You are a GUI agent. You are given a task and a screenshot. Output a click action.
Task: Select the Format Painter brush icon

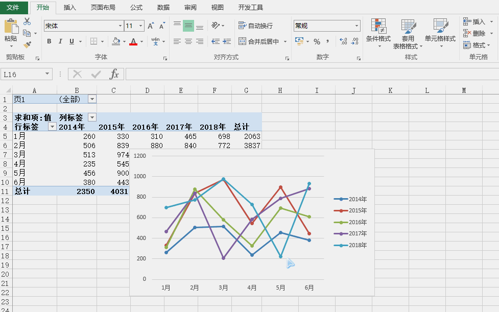coord(27,45)
